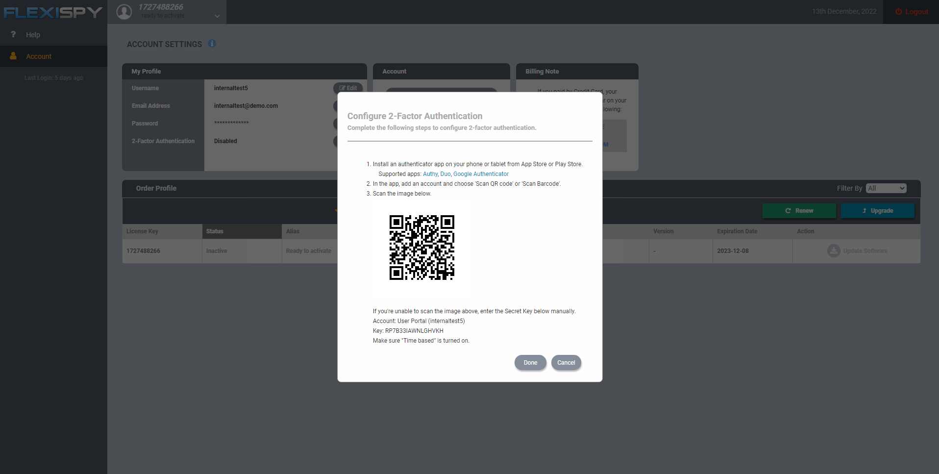Image resolution: width=939 pixels, height=474 pixels.
Task: Click the blue Upgrade button
Action: pos(878,211)
